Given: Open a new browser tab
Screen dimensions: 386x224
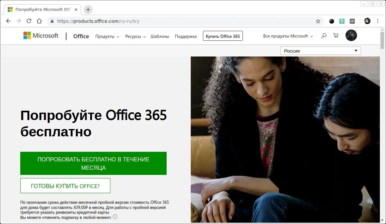Looking at the screenshot, I should (88, 10).
